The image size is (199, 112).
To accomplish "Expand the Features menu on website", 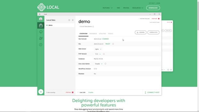I will click(x=108, y=8).
